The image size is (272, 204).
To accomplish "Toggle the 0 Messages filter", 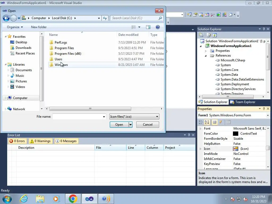I will [x=66, y=141].
